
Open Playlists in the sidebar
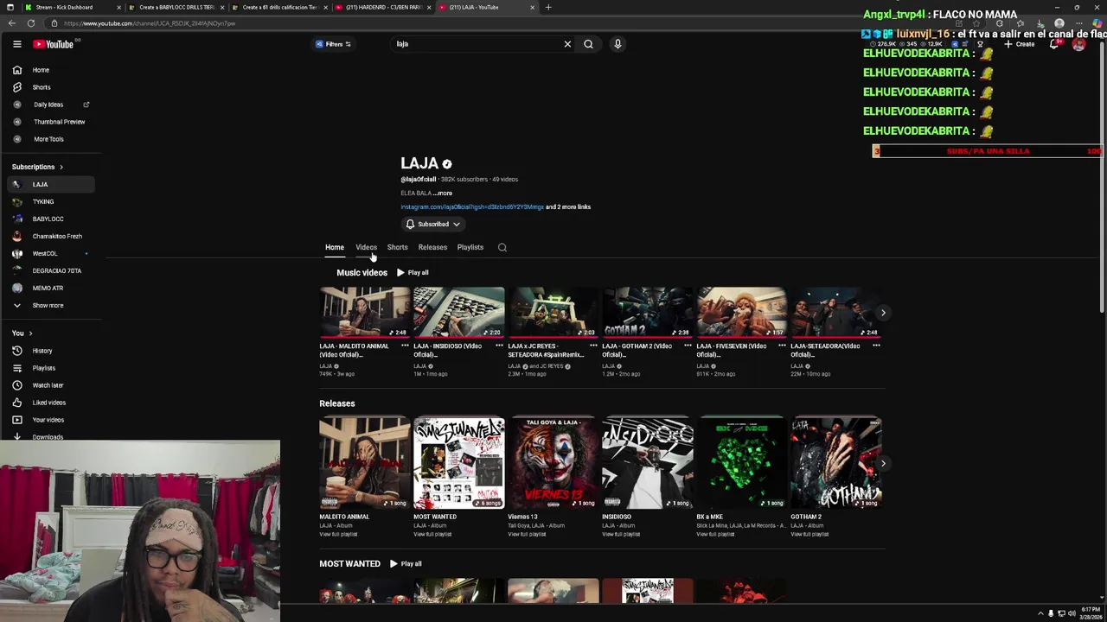click(50, 368)
